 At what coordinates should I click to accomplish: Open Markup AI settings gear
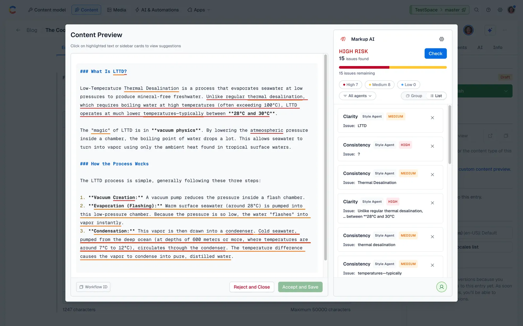tap(441, 39)
